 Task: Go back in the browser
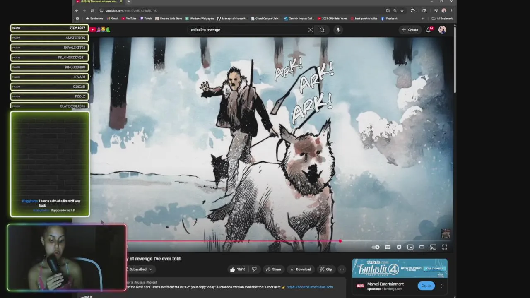point(76,10)
